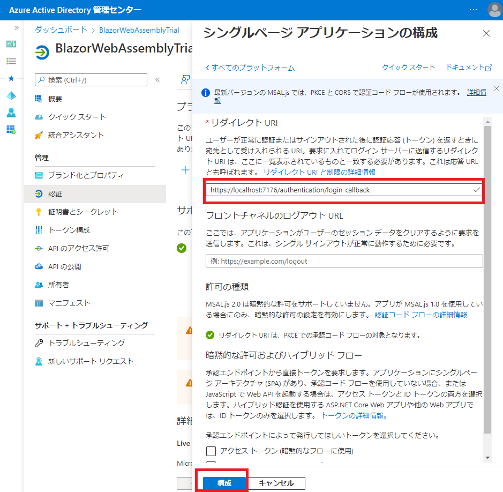The height and width of the screenshot is (492, 503).
Task: Click the redirect URI input field
Action: tap(344, 190)
